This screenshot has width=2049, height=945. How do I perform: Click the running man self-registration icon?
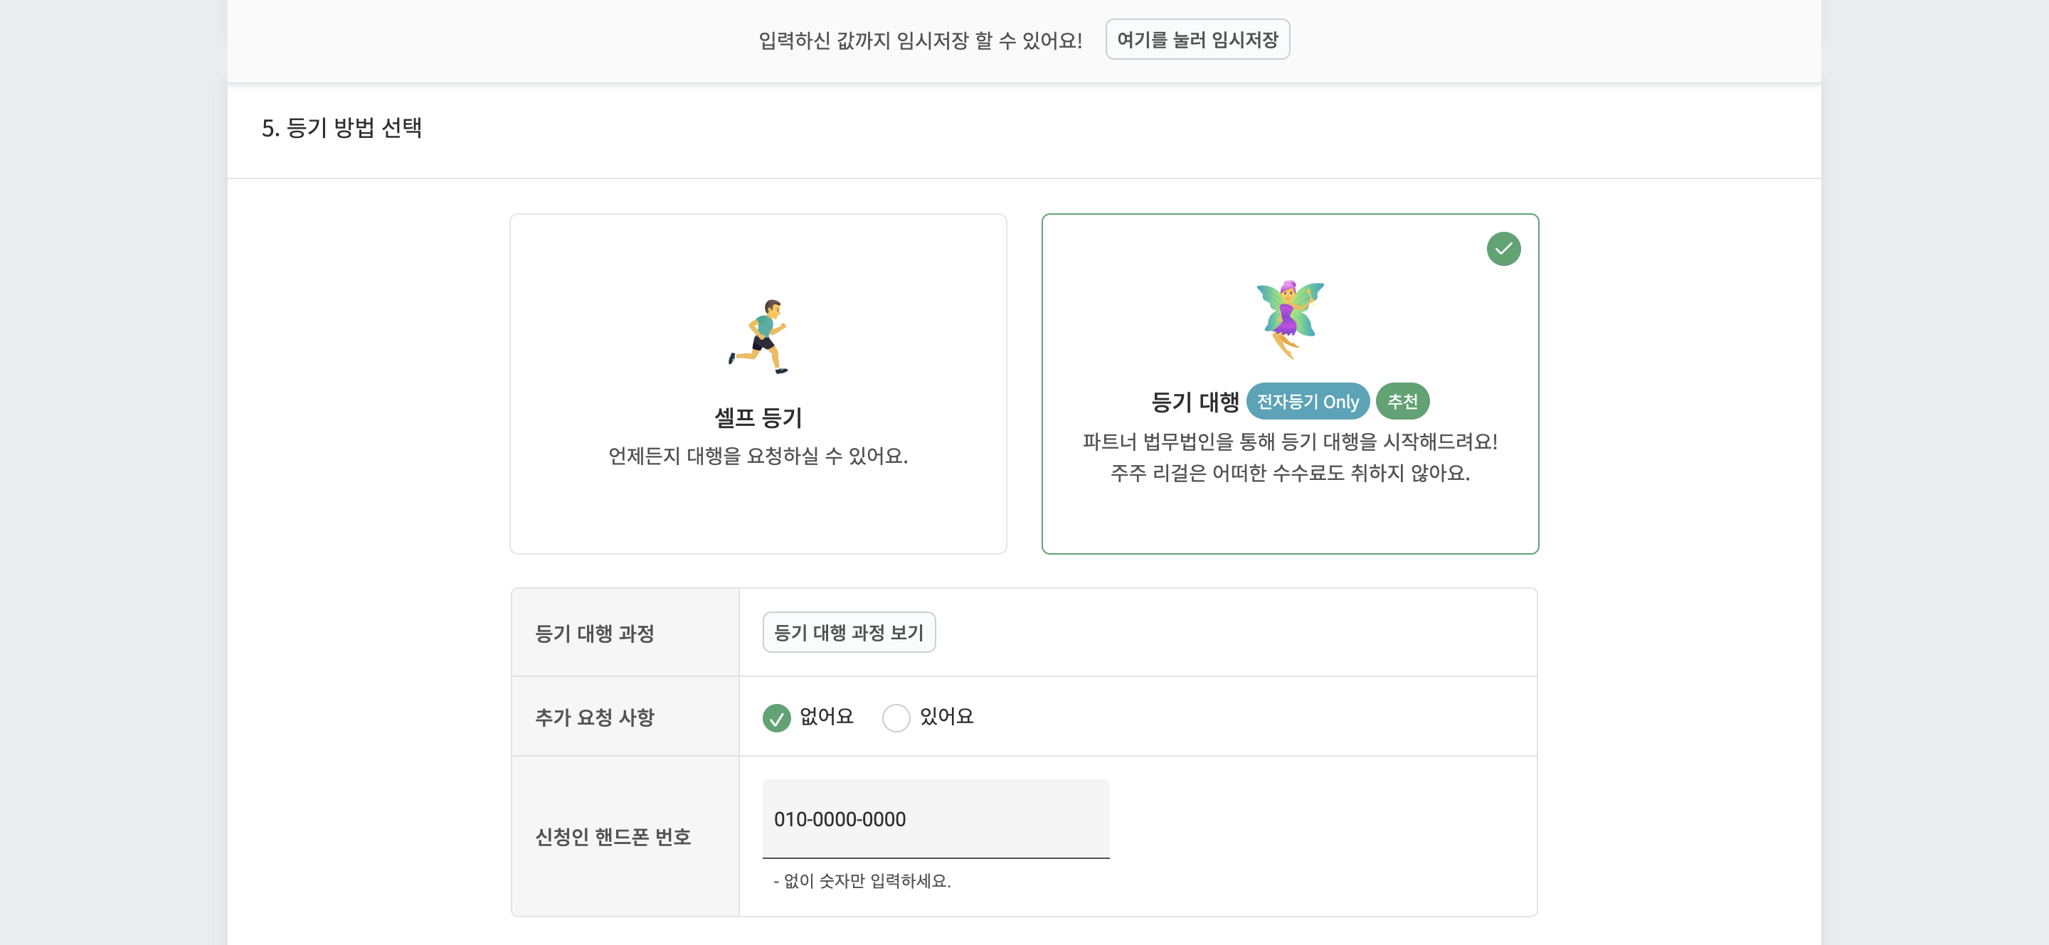click(758, 336)
